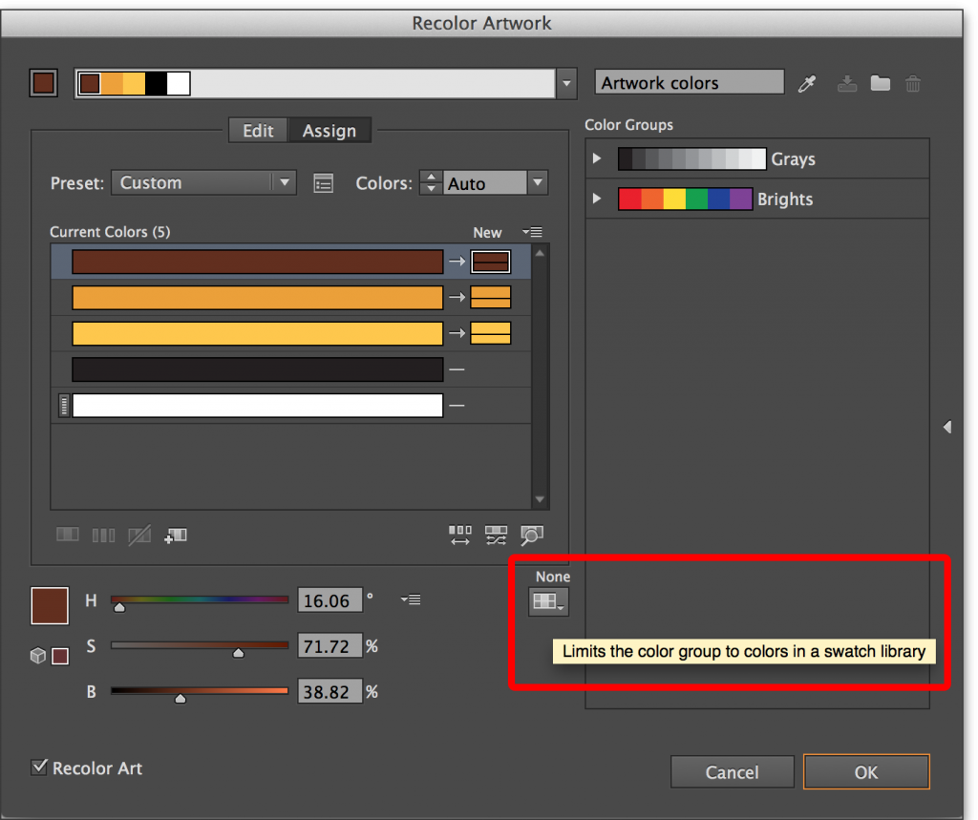
Task: Click the swatch library limit icon
Action: (x=548, y=601)
